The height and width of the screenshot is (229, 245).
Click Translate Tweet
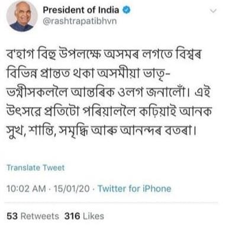36,167
